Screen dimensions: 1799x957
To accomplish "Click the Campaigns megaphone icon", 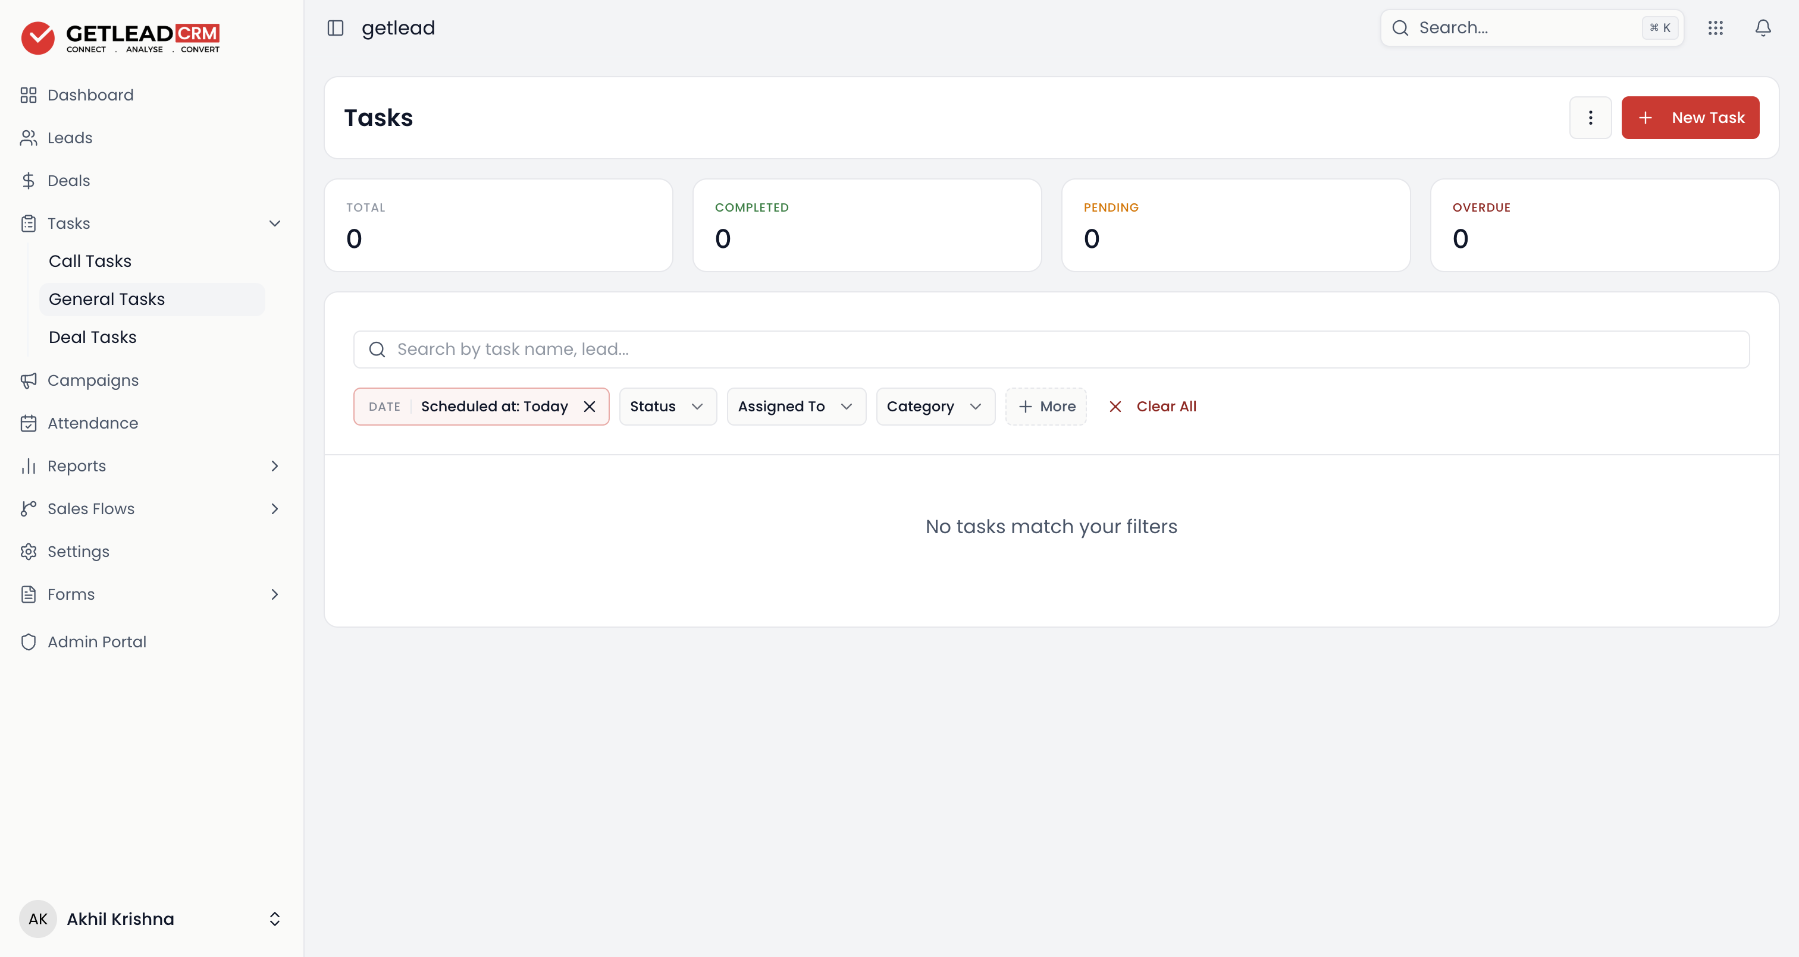I will tap(28, 380).
